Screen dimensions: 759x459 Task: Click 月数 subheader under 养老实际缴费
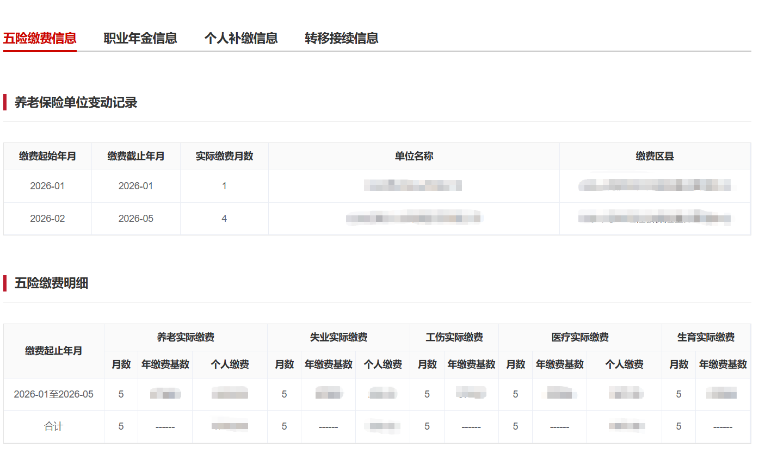point(121,365)
